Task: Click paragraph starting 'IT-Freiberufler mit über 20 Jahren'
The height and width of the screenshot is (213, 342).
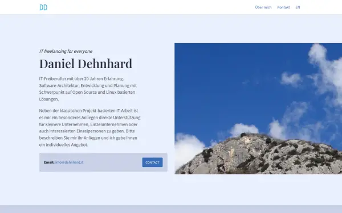Action: tap(88, 89)
